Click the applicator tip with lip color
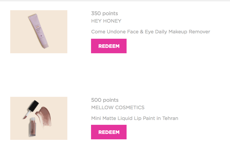This screenshot has width=230, height=156. pyautogui.click(x=25, y=117)
